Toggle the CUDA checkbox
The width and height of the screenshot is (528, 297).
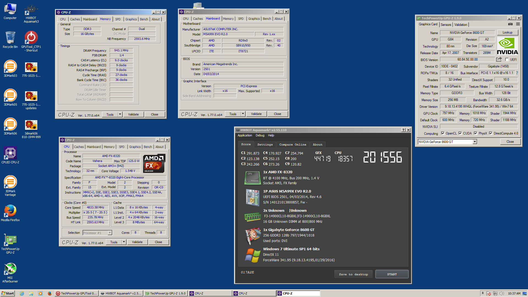[460, 133]
